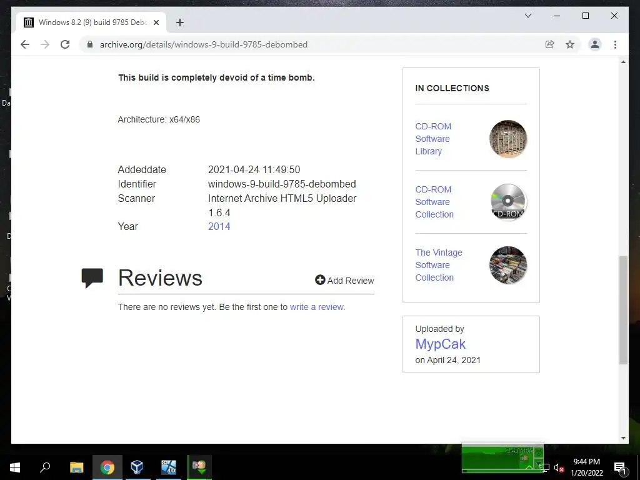Select the Windows 8.2 (9) build 9785 tab
Screen dimensions: 640x480
tap(92, 22)
